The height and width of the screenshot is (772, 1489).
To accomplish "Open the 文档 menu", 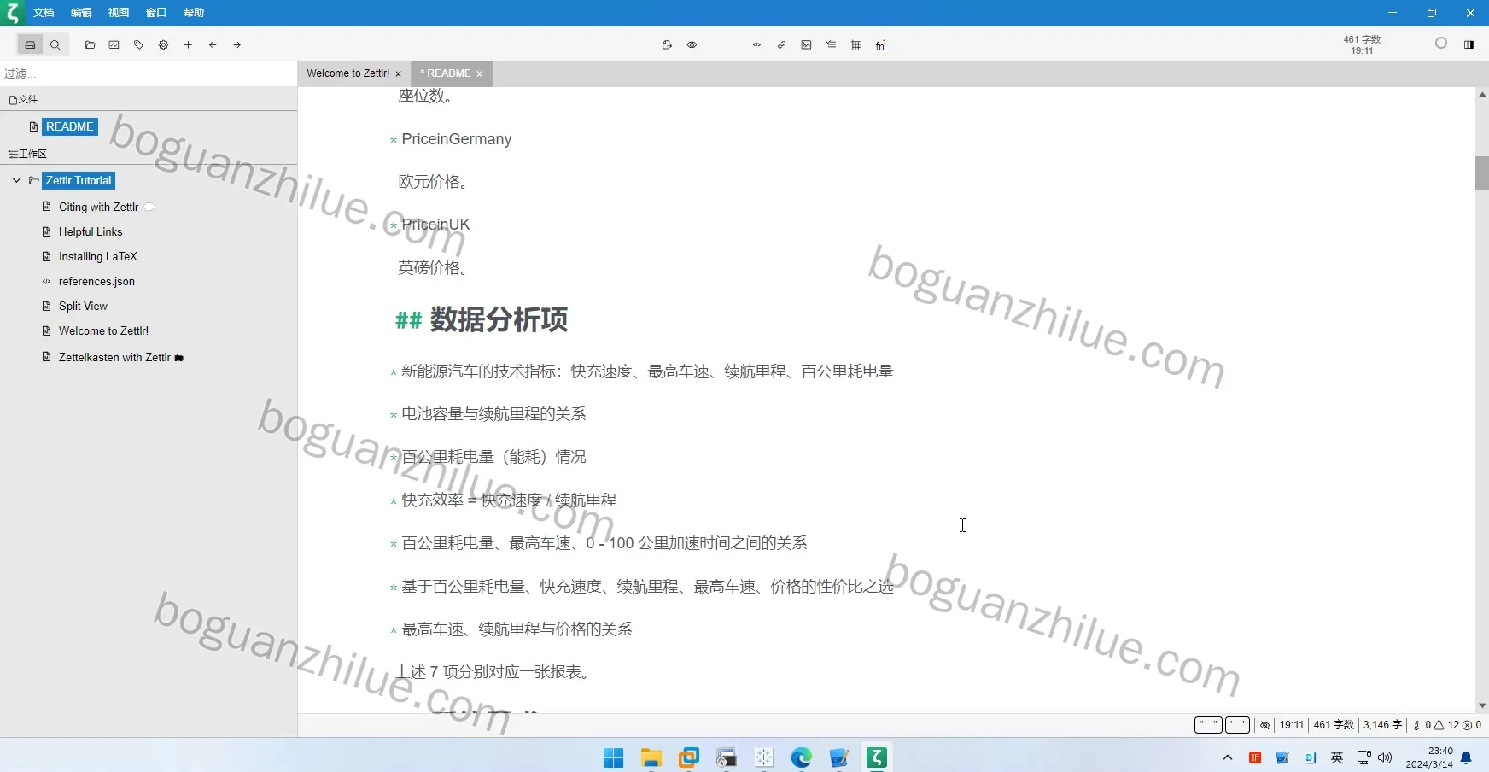I will click(x=44, y=13).
